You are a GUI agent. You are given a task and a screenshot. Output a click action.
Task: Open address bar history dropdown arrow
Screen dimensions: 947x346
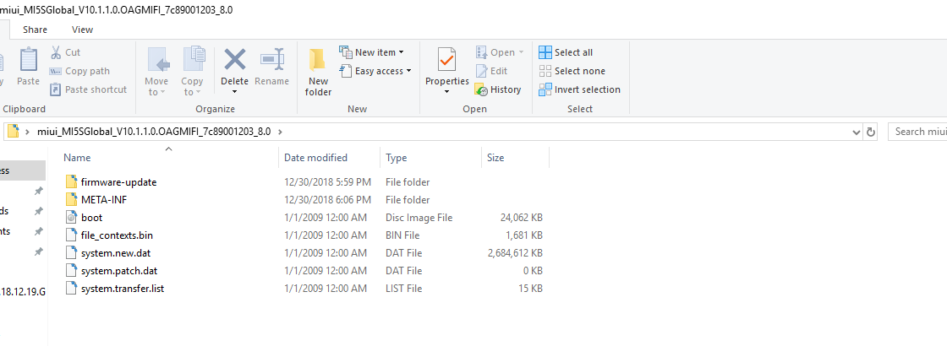click(856, 132)
